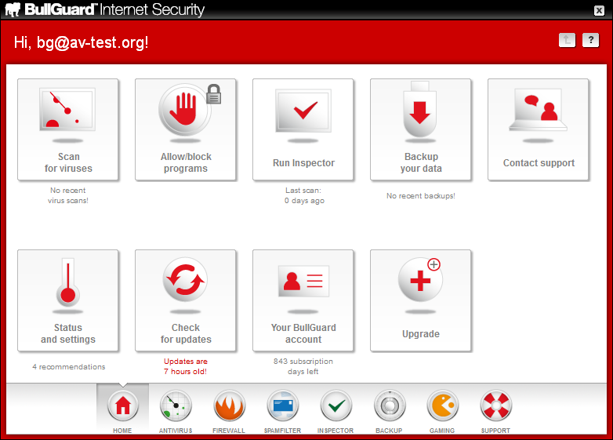This screenshot has width=613, height=440.
Task: Click the upload arrow button in header
Action: pyautogui.click(x=567, y=40)
